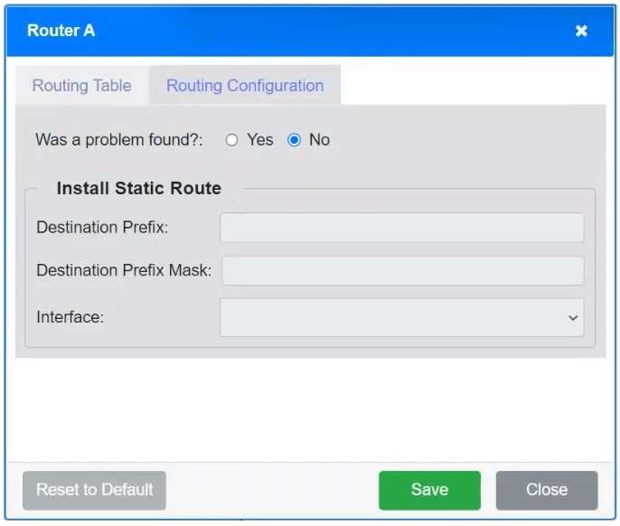This screenshot has height=526, width=620.
Task: Click the 'Interface:' label
Action: click(70, 317)
